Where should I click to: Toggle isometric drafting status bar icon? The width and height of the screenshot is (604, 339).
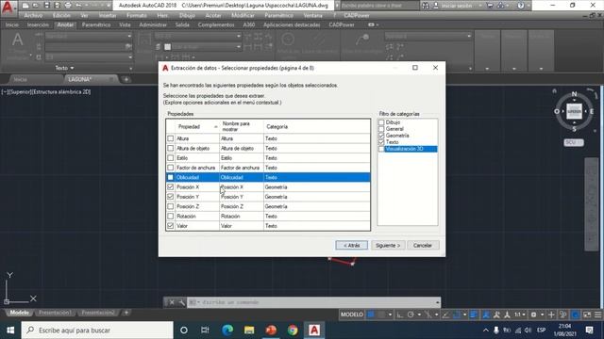coord(427,315)
